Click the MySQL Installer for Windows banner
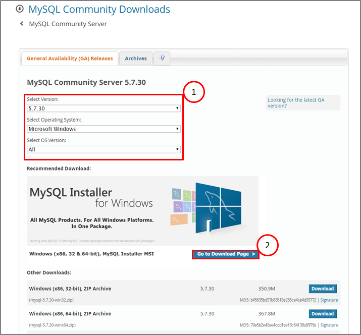The image size is (361, 335). point(142,211)
